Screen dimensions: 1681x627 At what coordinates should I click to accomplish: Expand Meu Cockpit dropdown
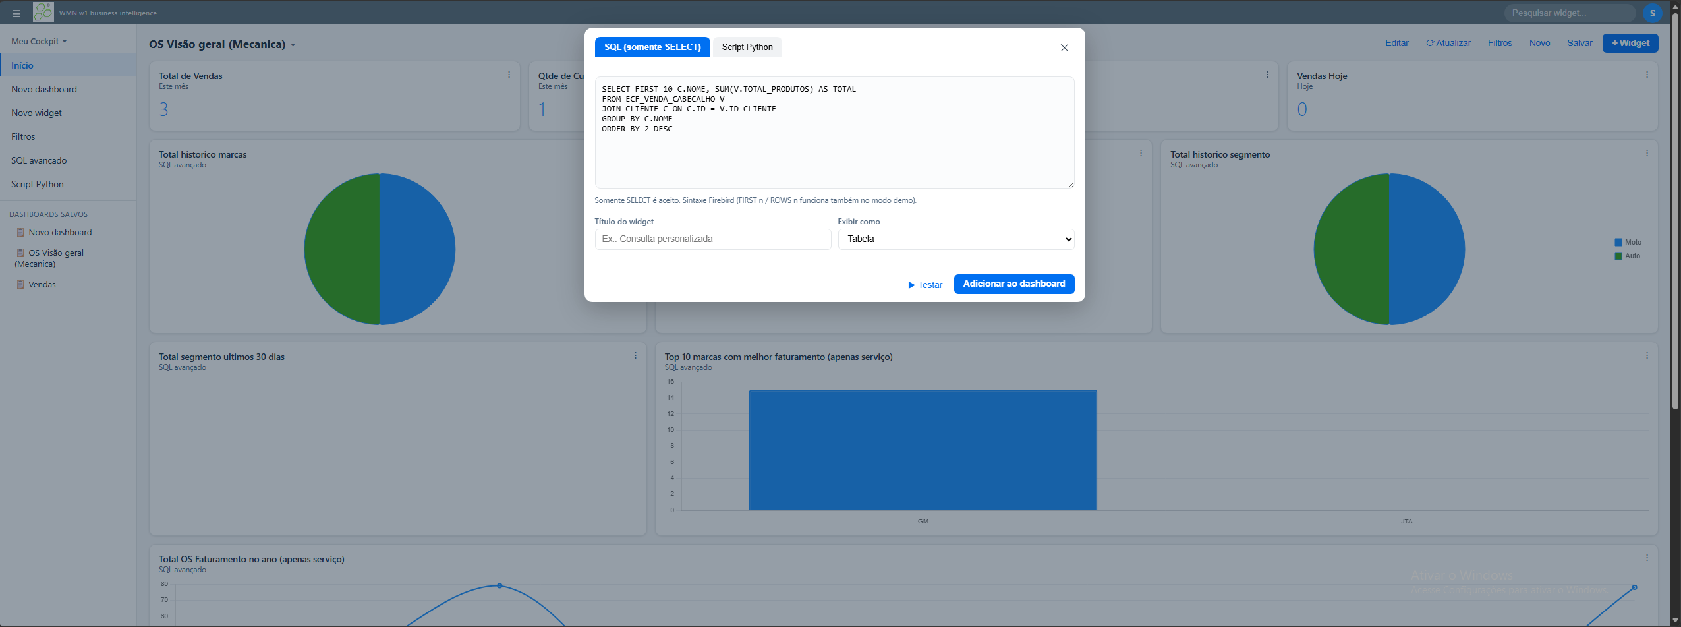39,41
